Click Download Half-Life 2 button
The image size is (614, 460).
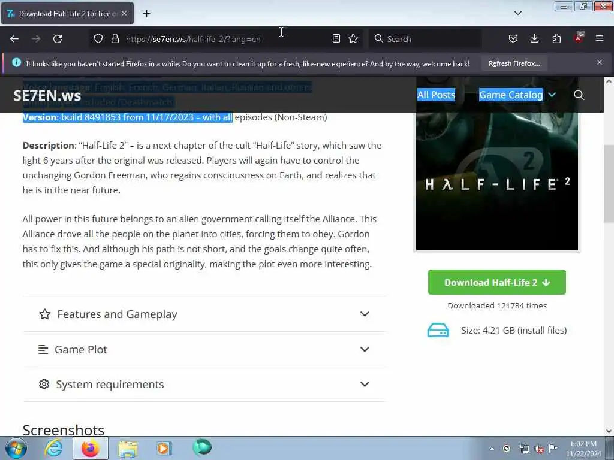point(497,282)
